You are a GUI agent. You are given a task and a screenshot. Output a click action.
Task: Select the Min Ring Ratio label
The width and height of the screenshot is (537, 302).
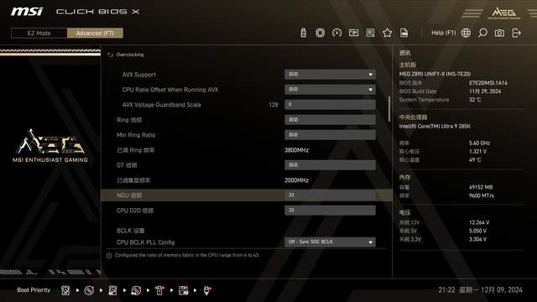(x=136, y=135)
